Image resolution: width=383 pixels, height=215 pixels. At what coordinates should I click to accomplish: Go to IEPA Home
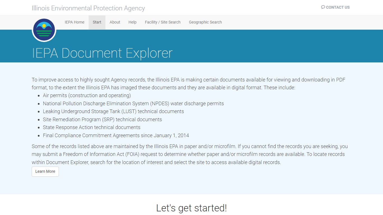click(x=75, y=22)
